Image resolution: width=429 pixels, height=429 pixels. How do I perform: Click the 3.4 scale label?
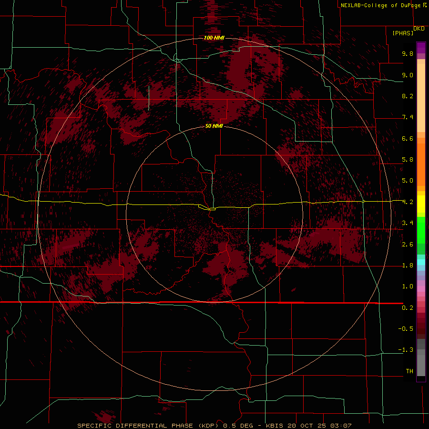pos(408,223)
